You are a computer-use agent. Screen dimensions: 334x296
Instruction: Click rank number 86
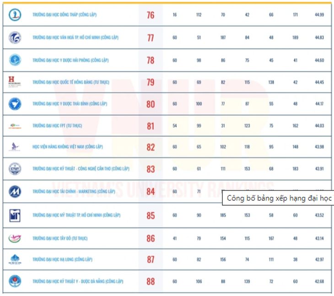[151, 238]
